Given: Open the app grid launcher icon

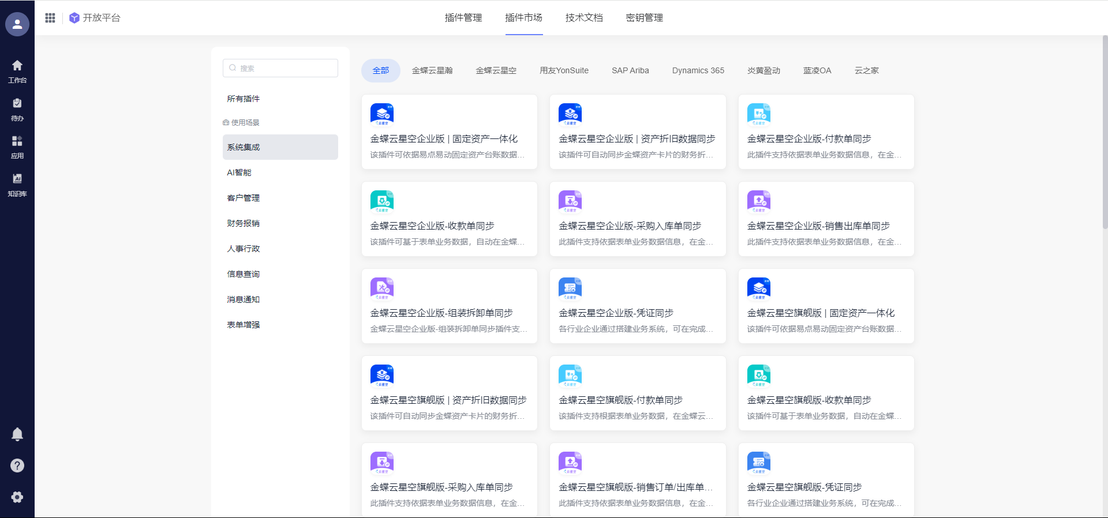Looking at the screenshot, I should (x=50, y=18).
